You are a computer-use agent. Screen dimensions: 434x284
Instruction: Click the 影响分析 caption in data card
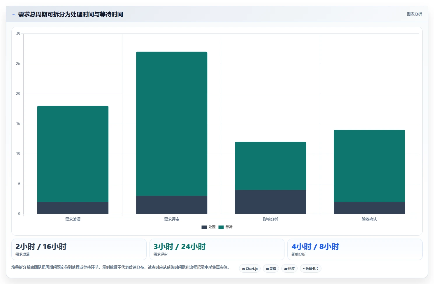click(x=298, y=254)
